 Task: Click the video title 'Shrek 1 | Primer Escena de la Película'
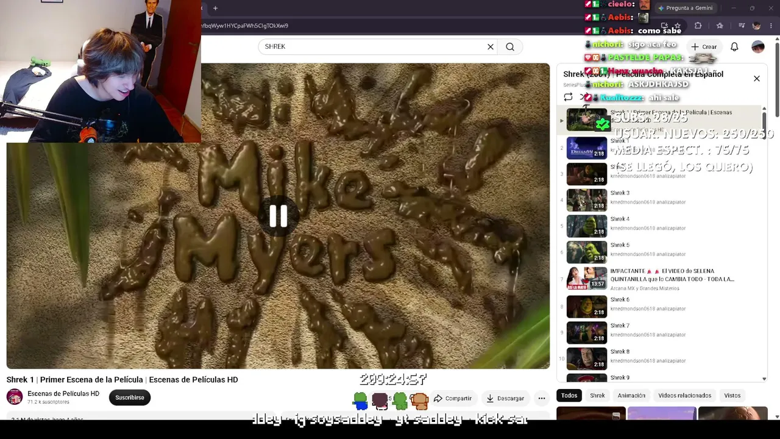click(x=122, y=380)
